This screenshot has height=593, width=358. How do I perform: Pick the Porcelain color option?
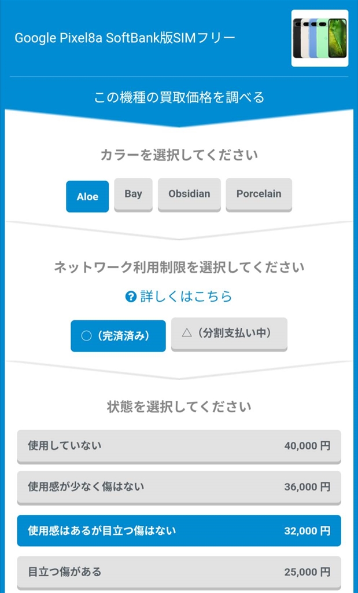(x=259, y=194)
